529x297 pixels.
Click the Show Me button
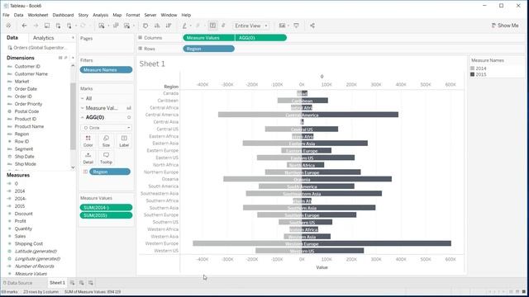click(505, 26)
